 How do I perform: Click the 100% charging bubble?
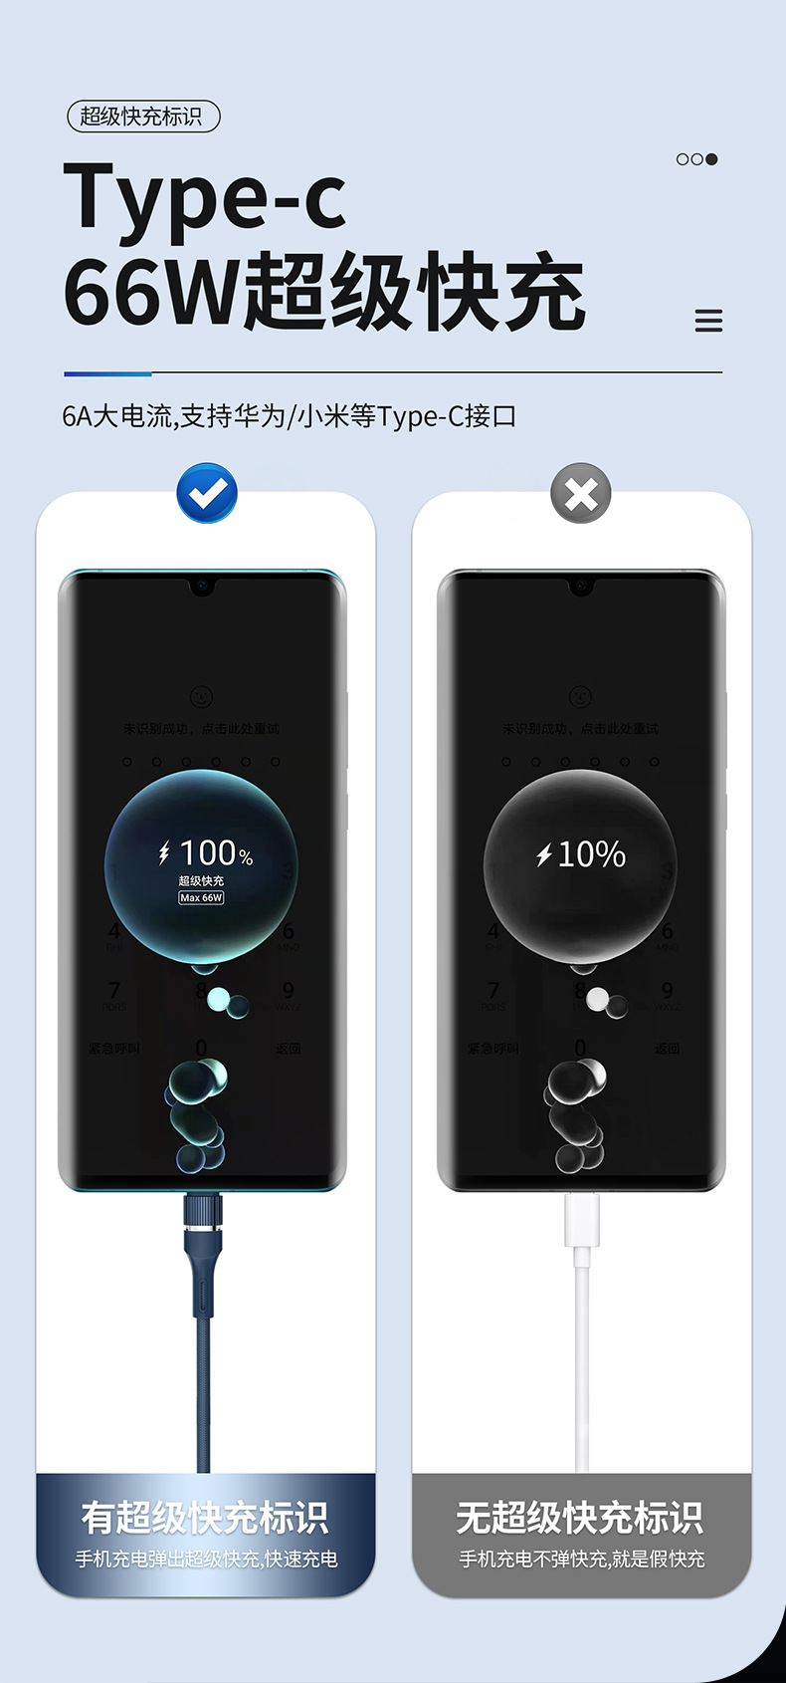(x=201, y=865)
